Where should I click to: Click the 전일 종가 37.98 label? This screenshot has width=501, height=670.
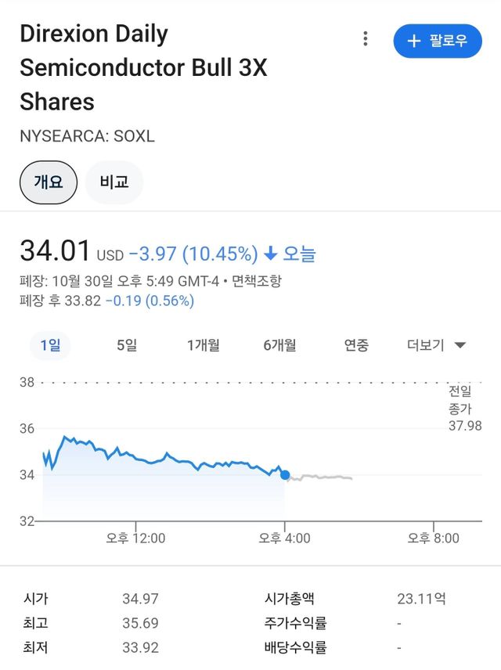tap(464, 408)
